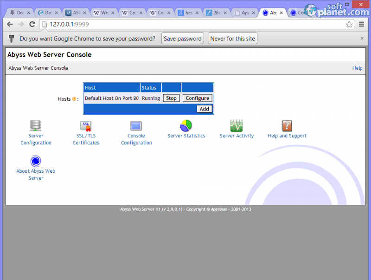Open the Console Configuration icon
Screen dimensions: 371x280
[136, 126]
